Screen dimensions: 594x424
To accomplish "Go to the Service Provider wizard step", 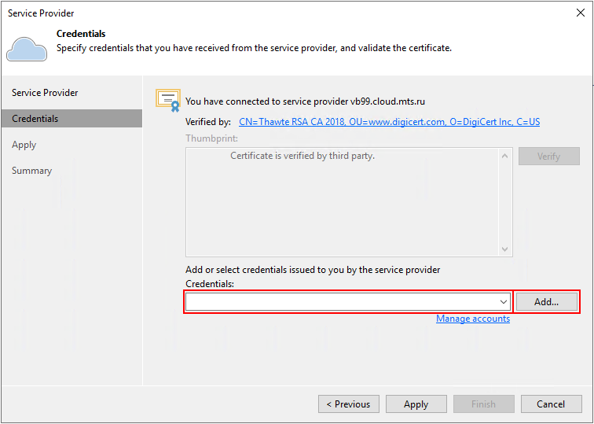I will tap(45, 93).
